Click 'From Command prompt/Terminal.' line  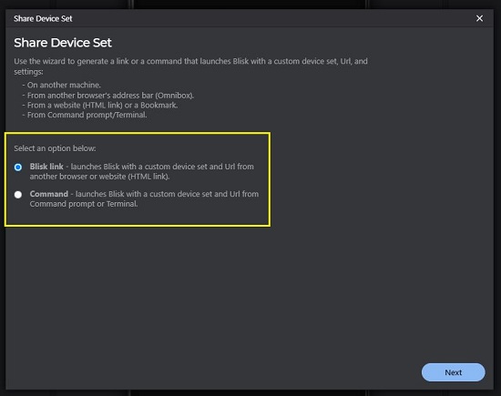point(85,115)
